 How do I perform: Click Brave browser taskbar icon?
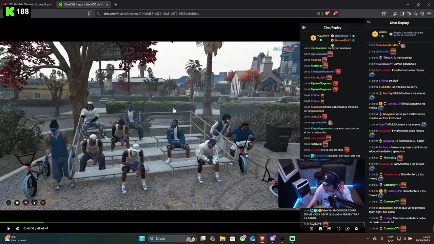click(x=262, y=239)
